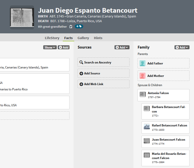Switch to the Gallery tab

pos(83,38)
